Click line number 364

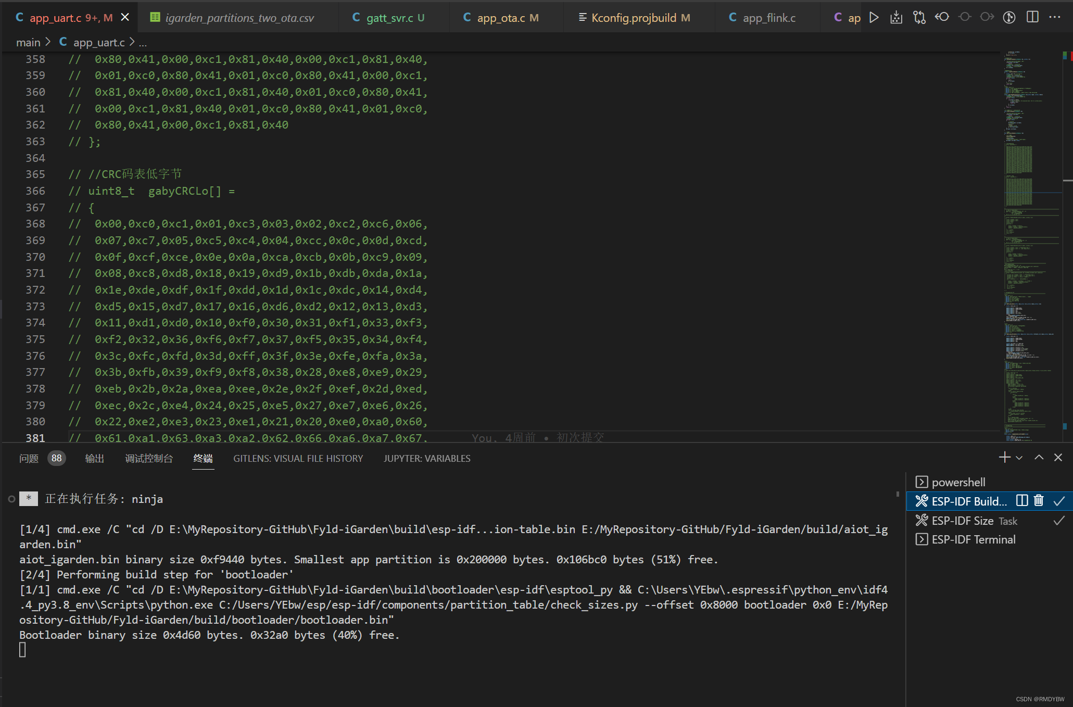(x=35, y=158)
